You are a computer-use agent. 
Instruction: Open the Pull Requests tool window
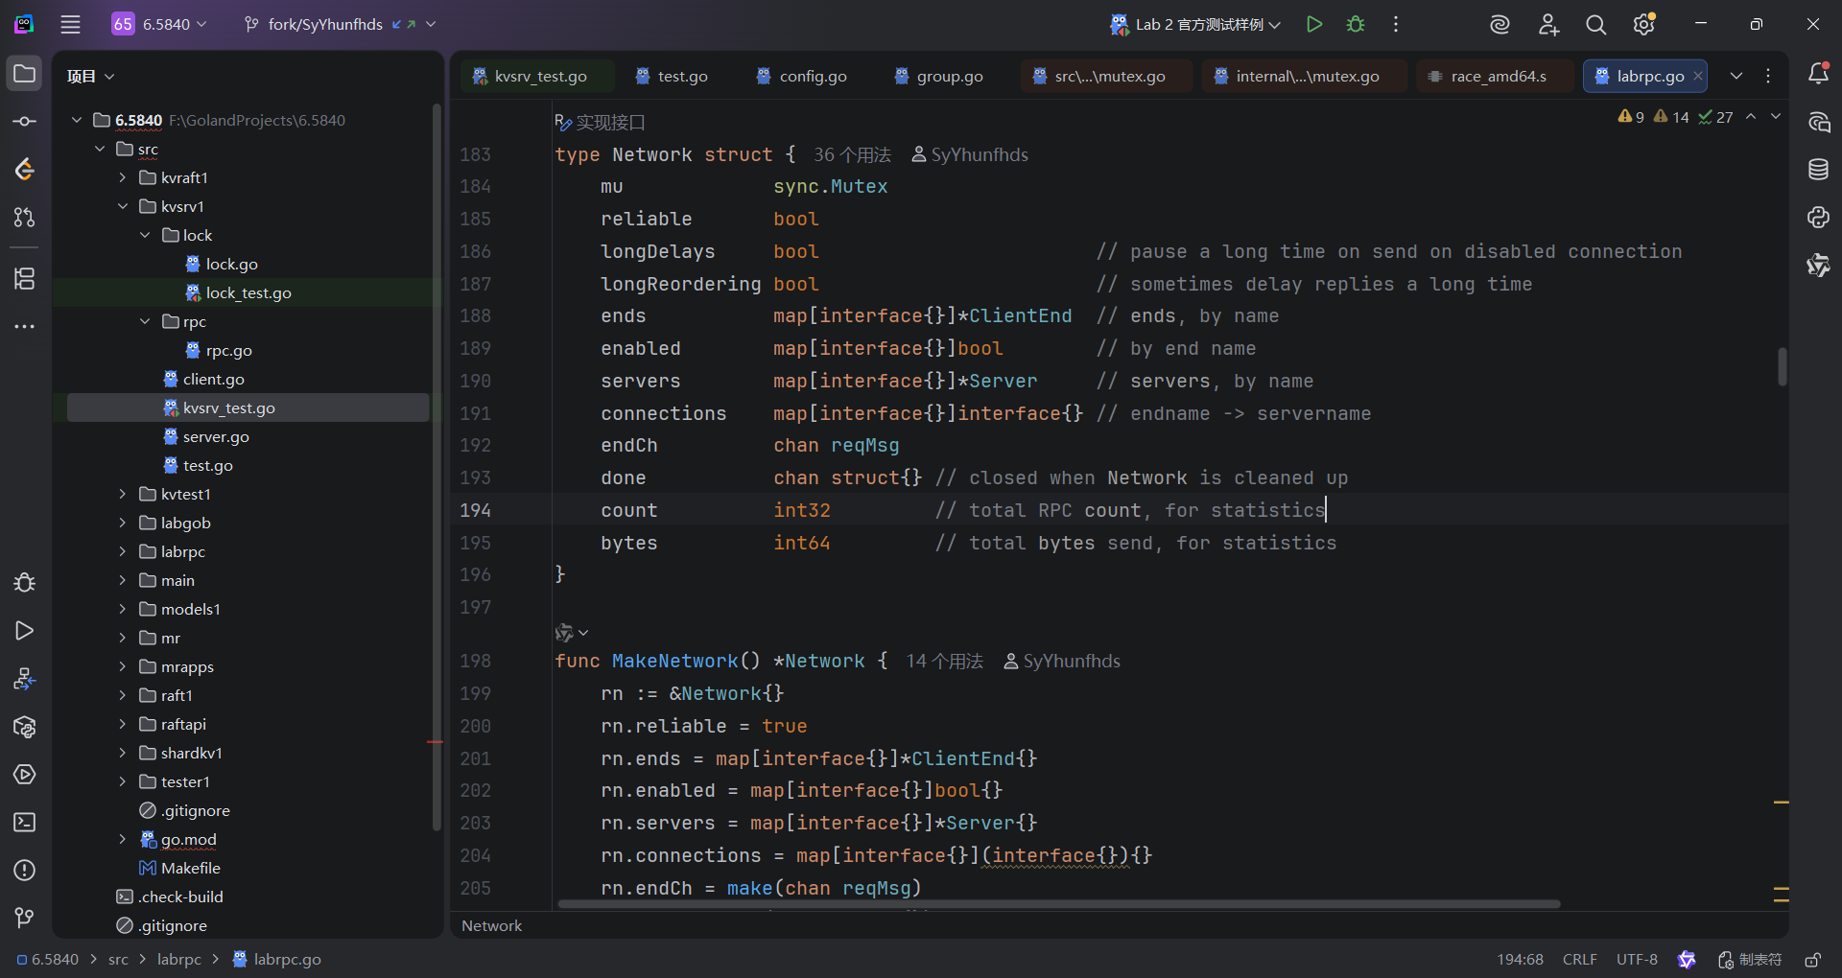point(25,218)
